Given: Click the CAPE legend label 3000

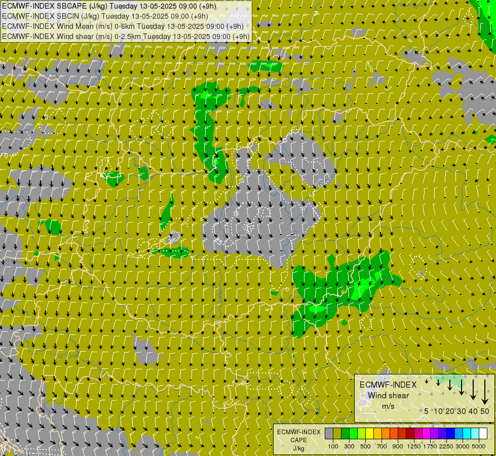Looking at the screenshot, I should click(463, 446).
